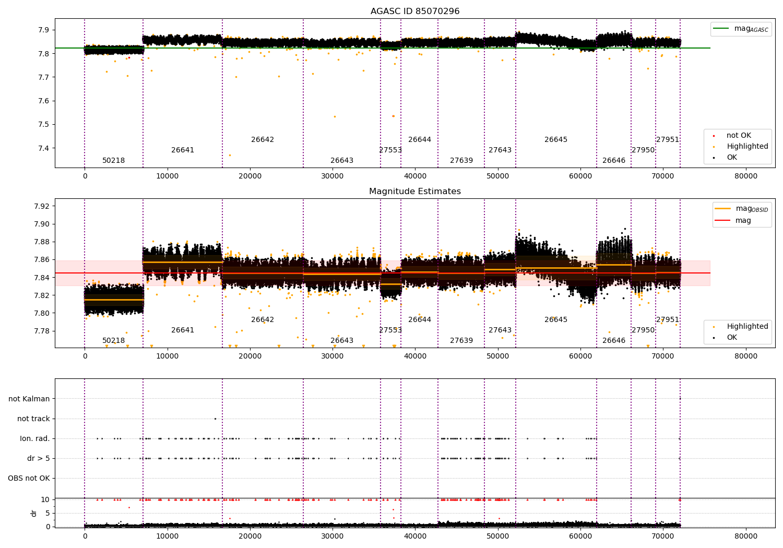Click y-axis tick 7.5 in top panel

click(x=43, y=124)
